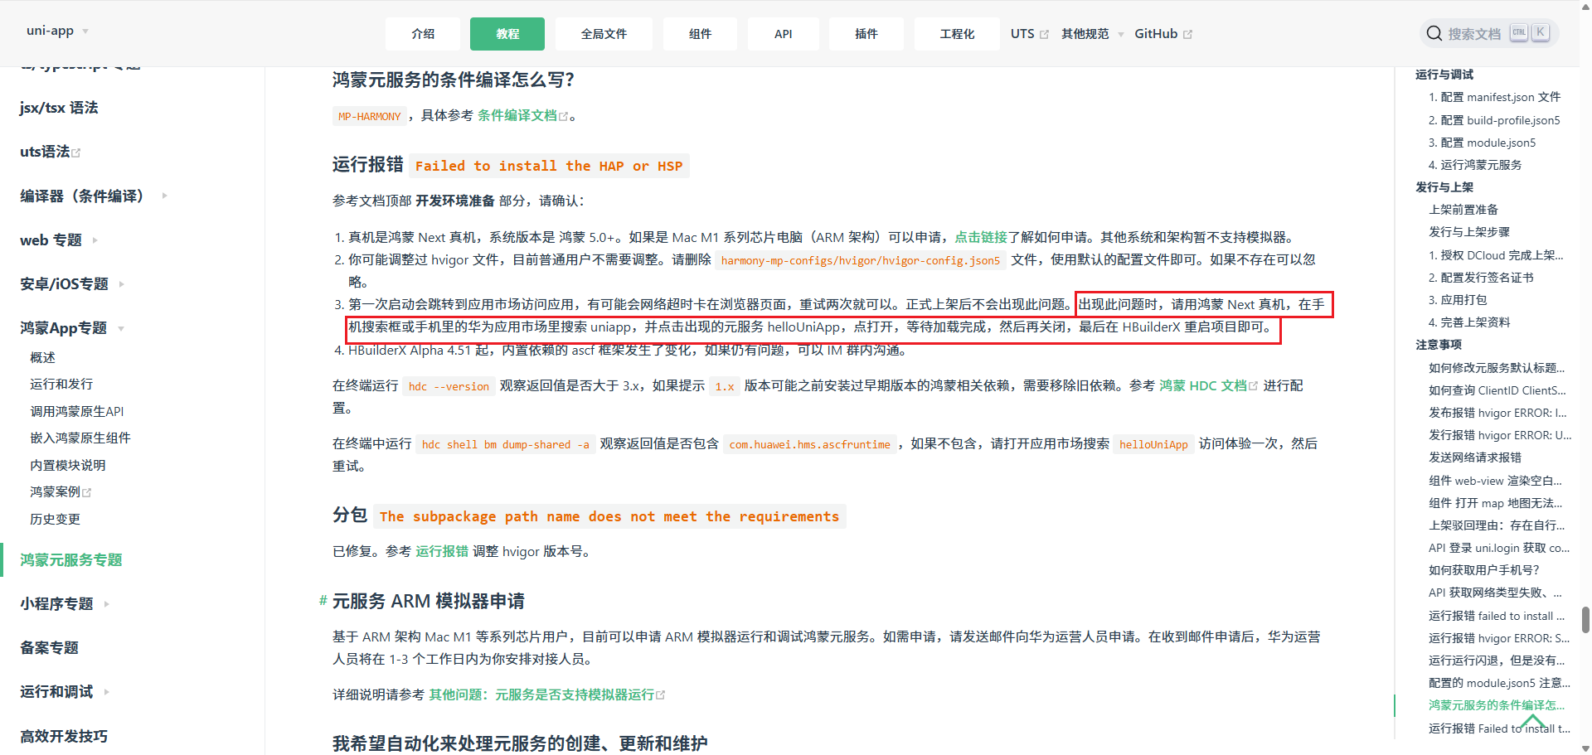Open the 工程化 nav tab
1592x755 pixels.
(x=957, y=34)
